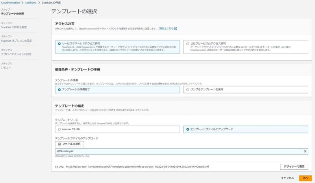
Task: Select step 3 StackSet オプションの設定
Action: [17, 41]
